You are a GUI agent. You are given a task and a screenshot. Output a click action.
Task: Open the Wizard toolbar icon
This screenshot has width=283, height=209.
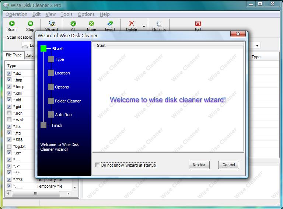pos(52,24)
